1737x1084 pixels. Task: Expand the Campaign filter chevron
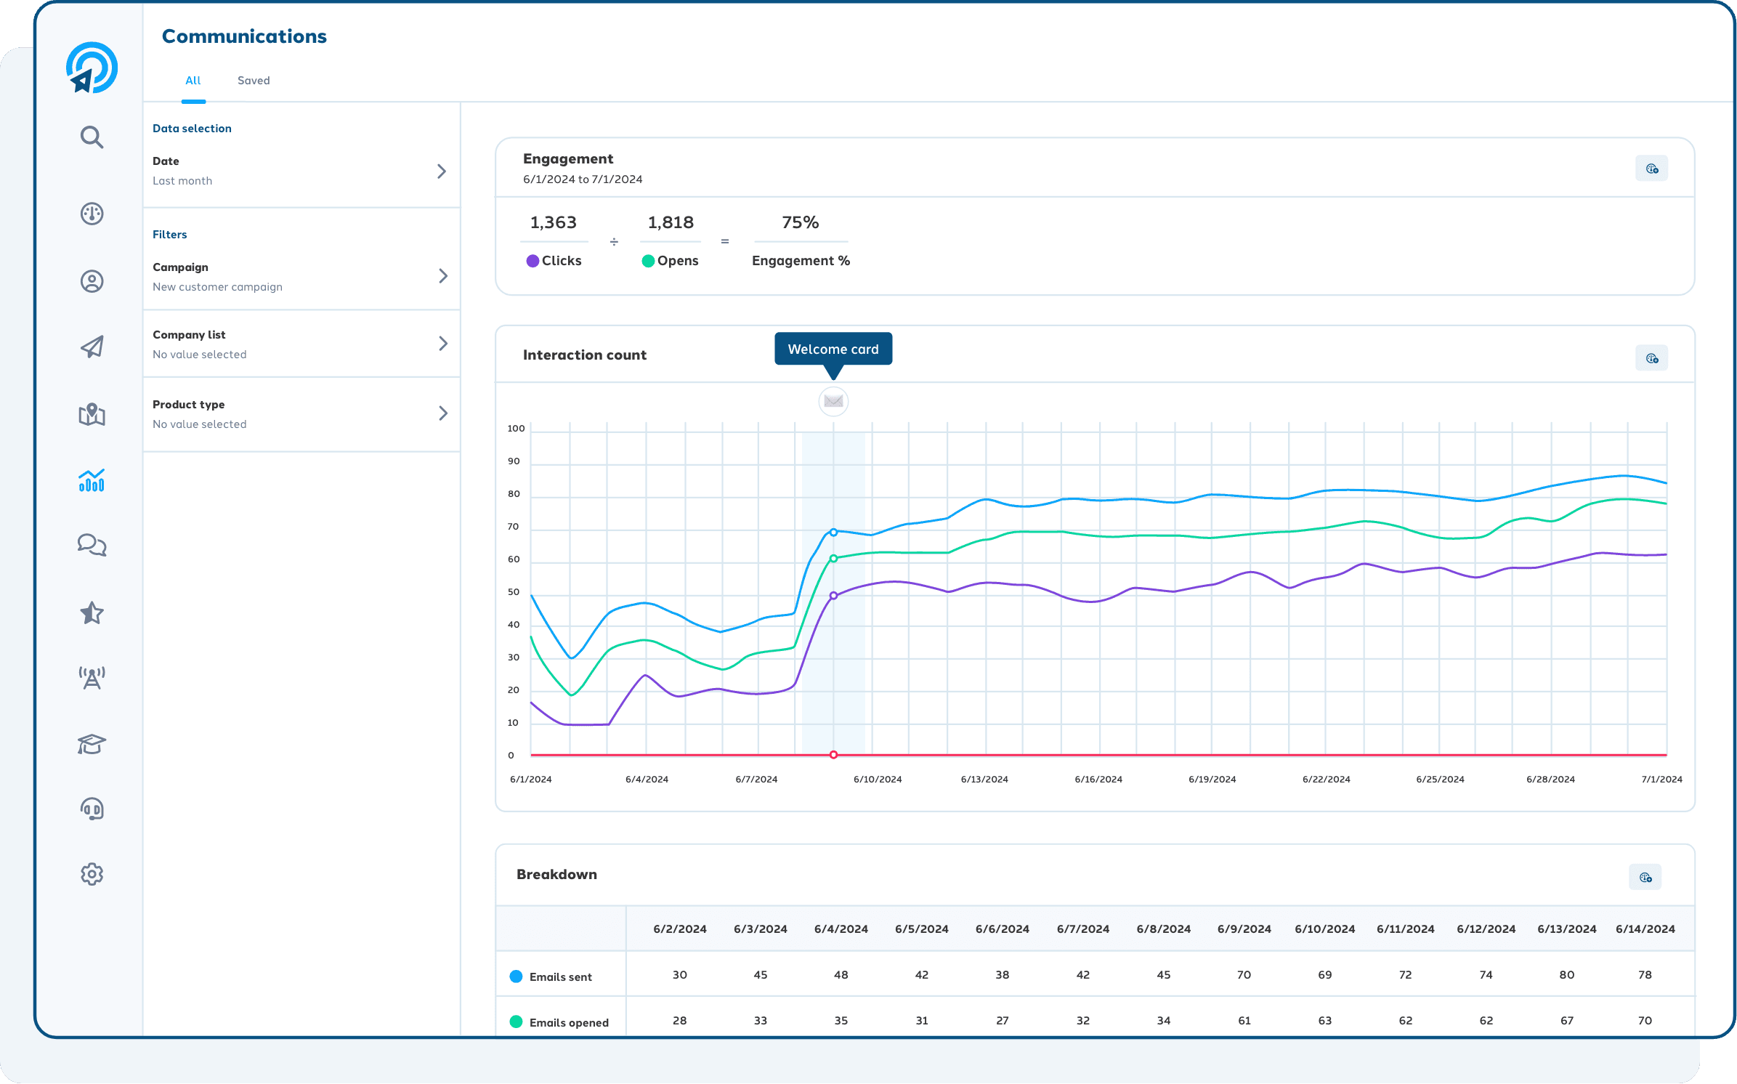tap(443, 276)
